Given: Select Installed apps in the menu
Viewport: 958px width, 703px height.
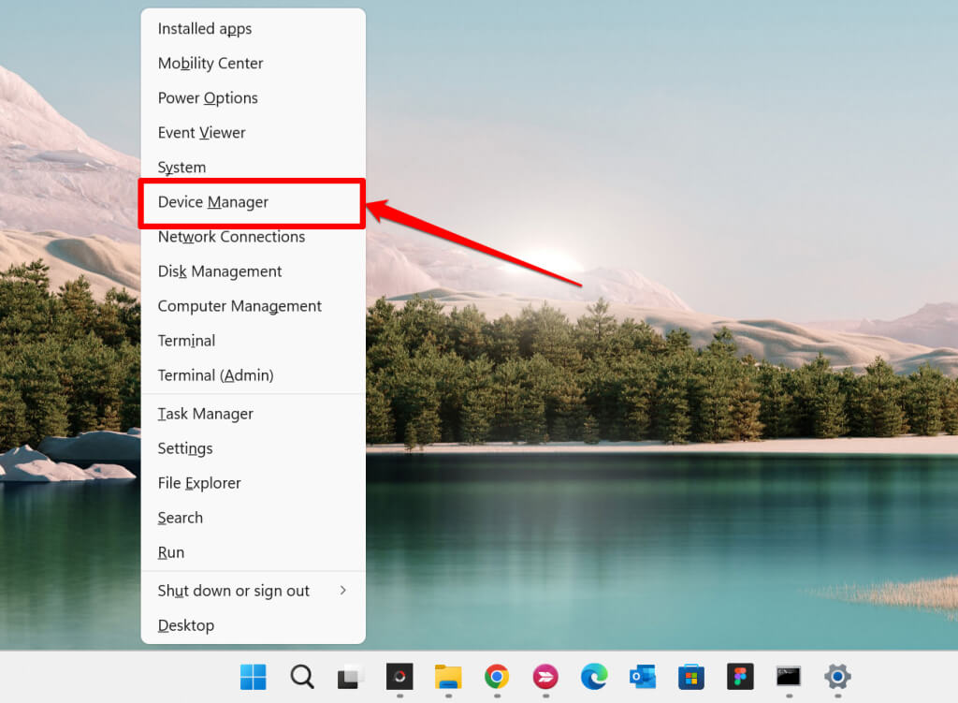Looking at the screenshot, I should 253,29.
